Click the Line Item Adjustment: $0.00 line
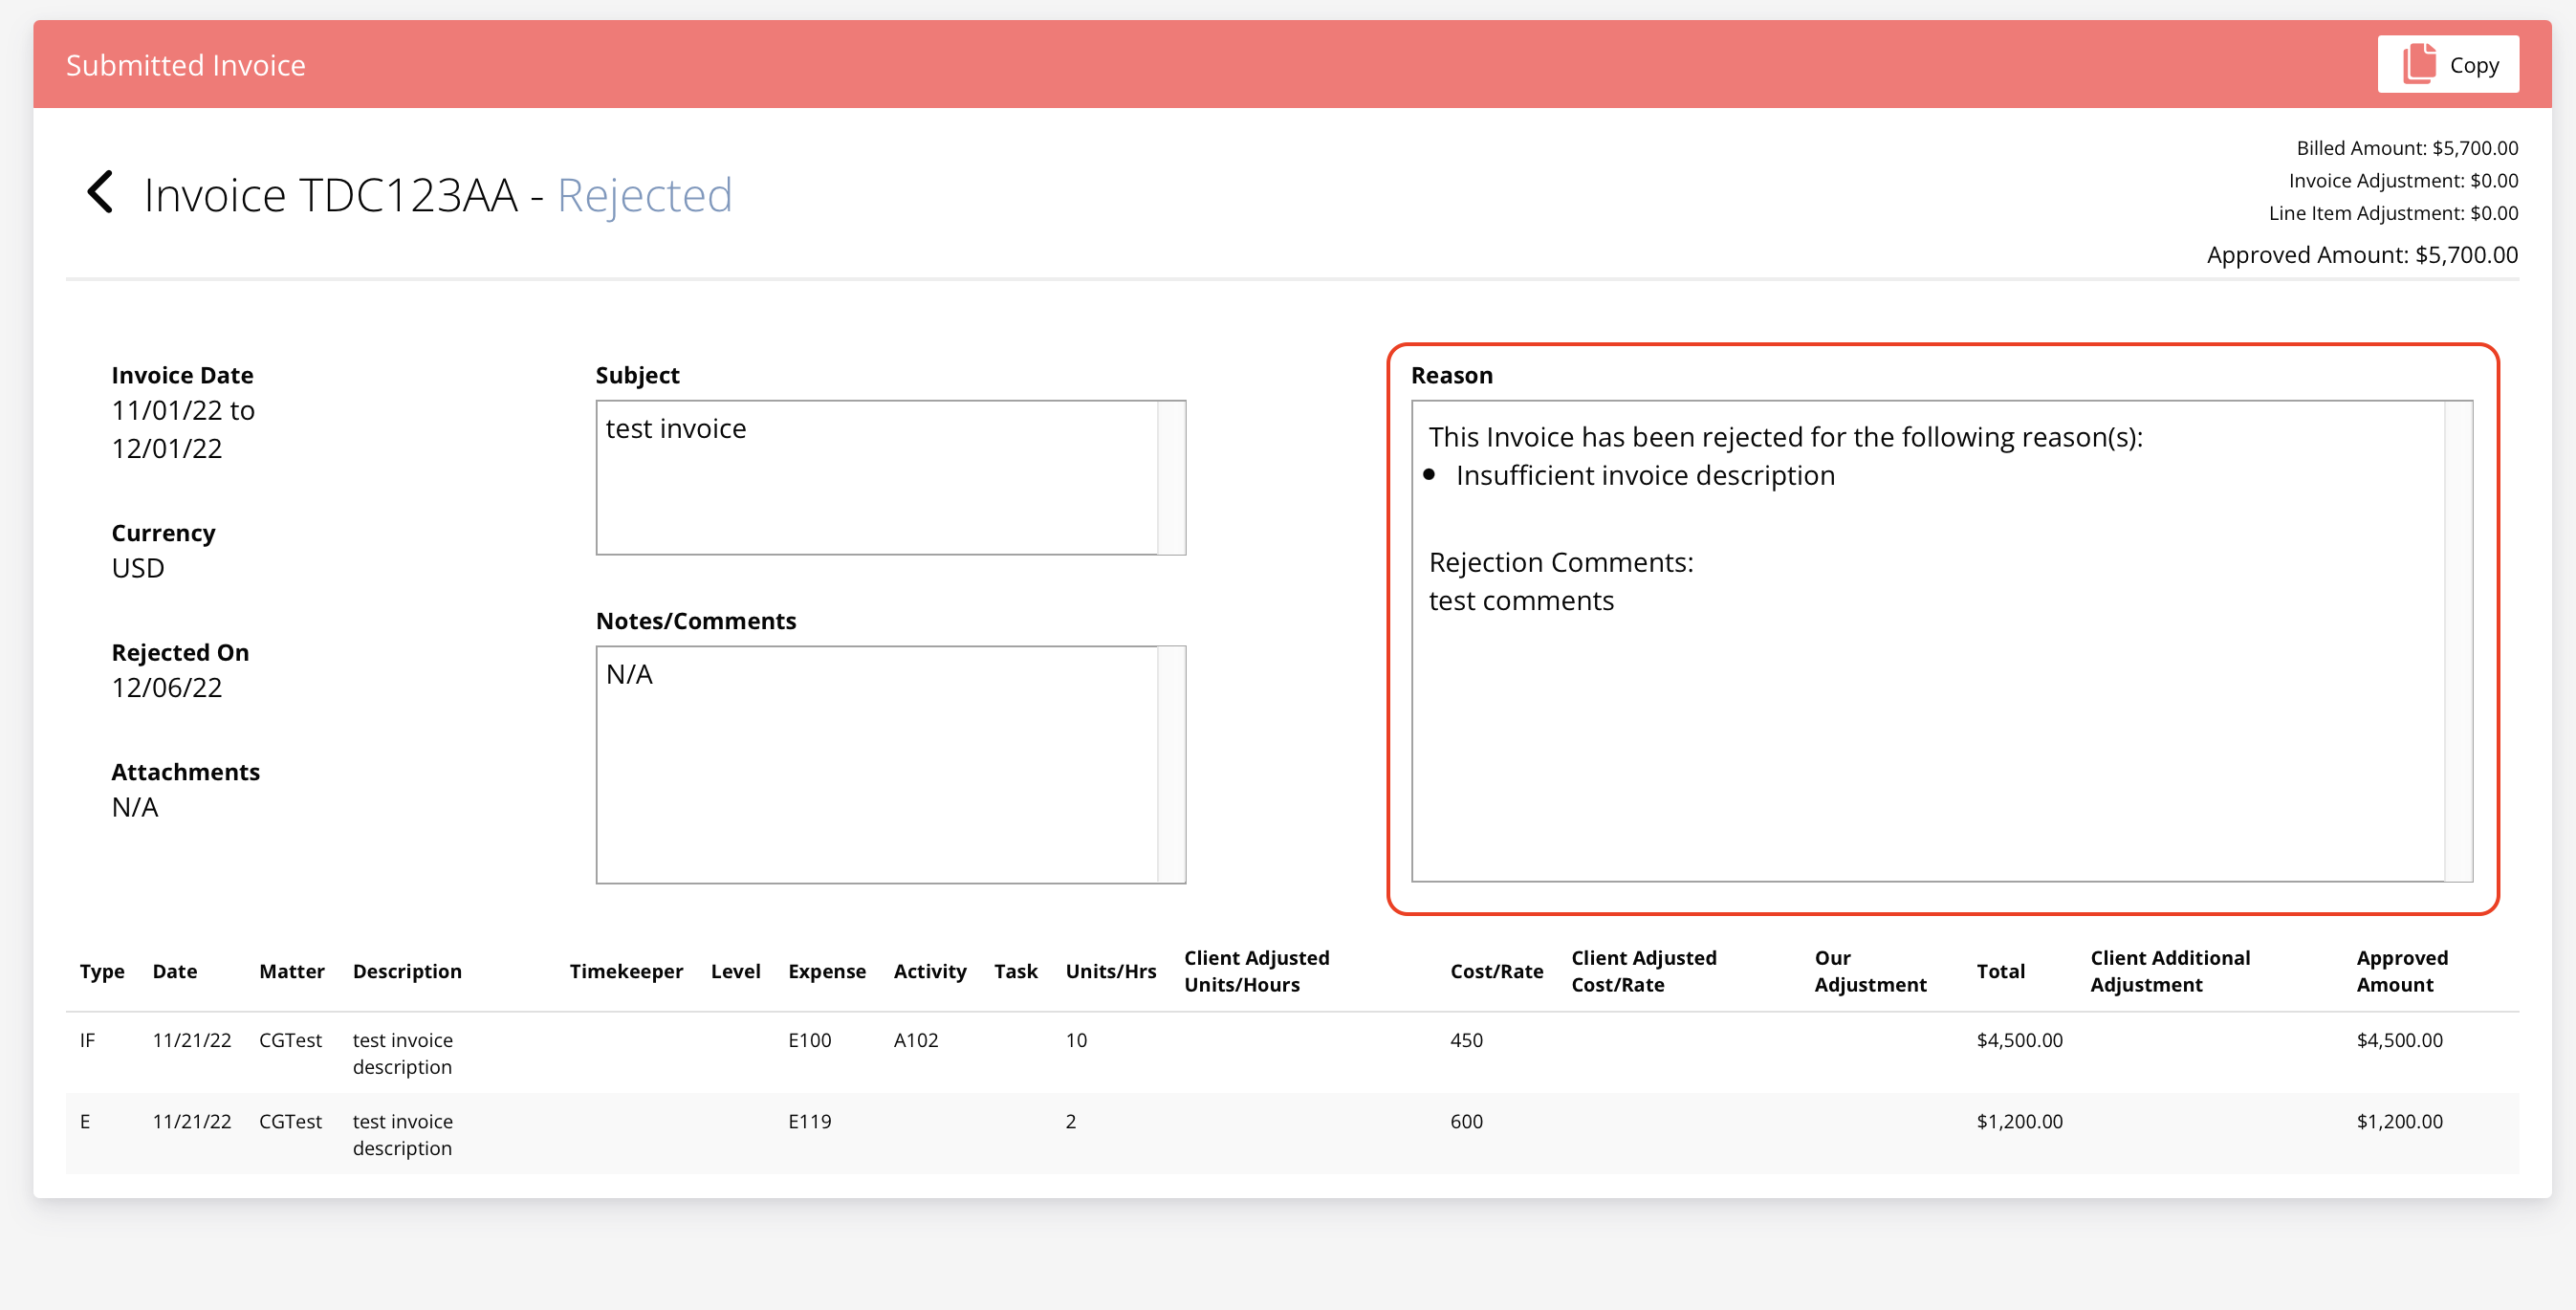 click(x=2393, y=213)
